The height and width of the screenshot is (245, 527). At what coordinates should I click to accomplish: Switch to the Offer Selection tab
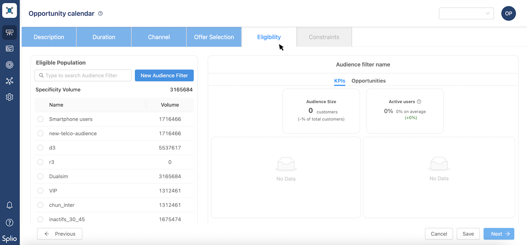[214, 37]
